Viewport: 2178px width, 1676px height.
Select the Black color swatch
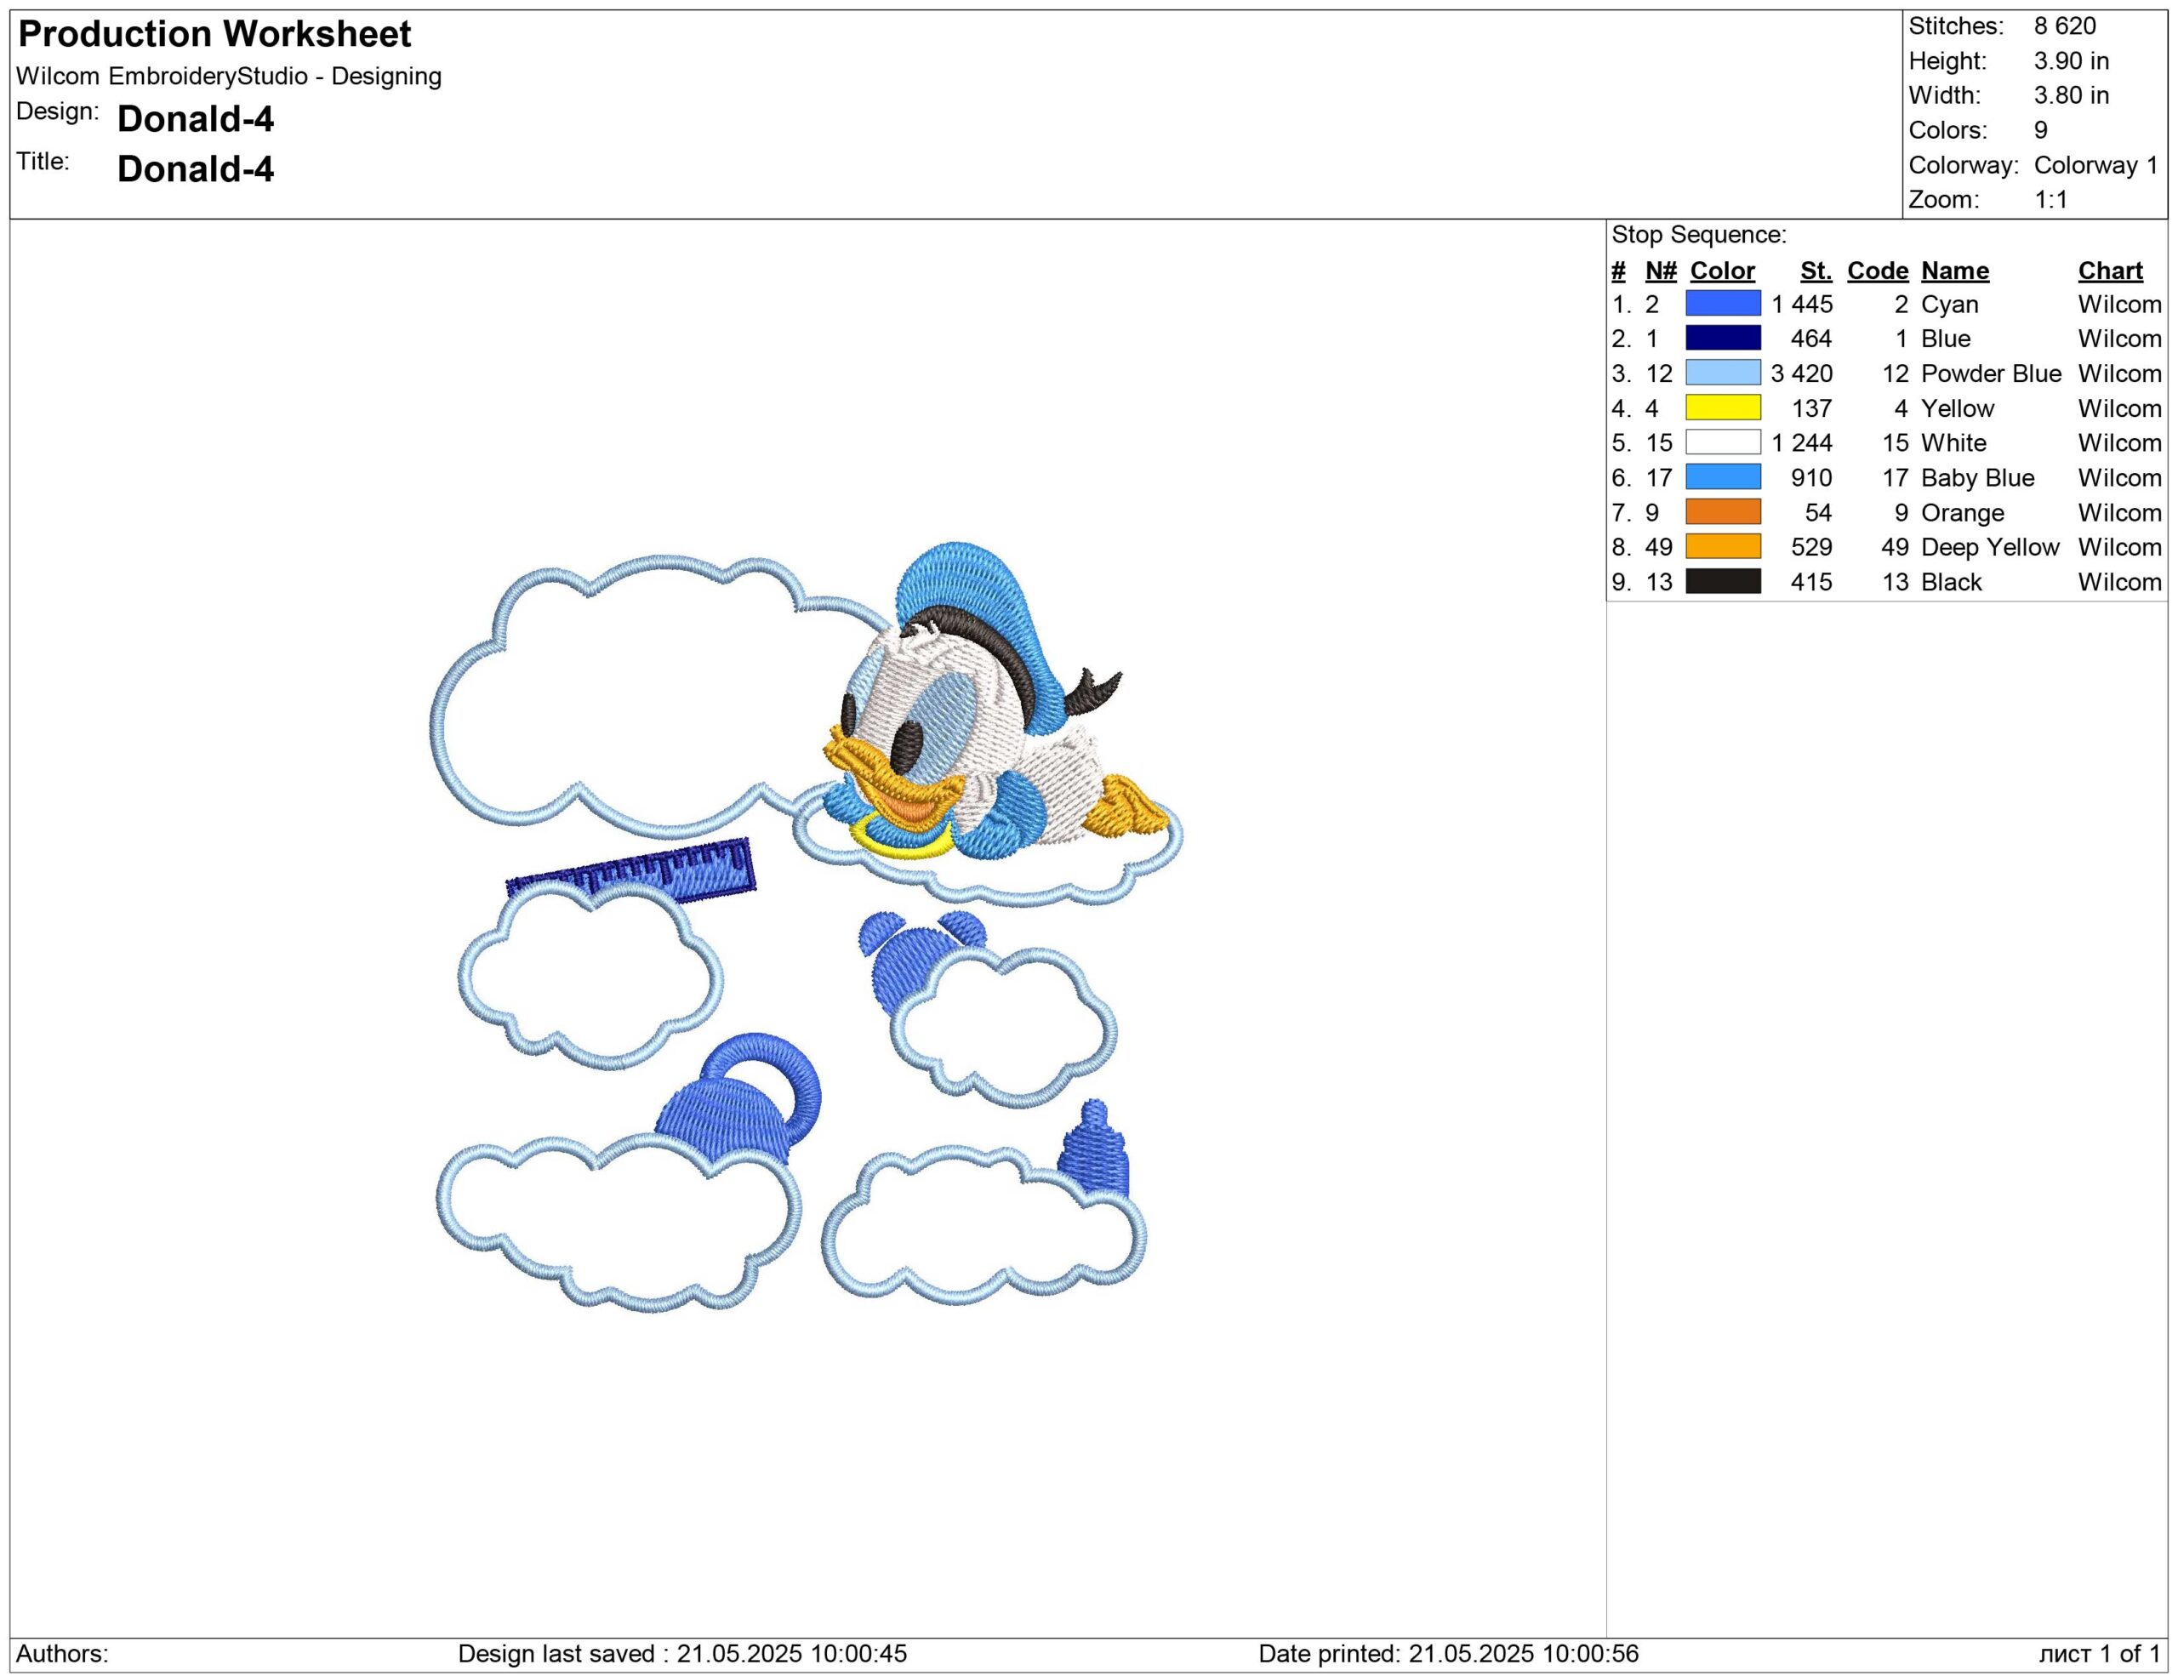1722,581
